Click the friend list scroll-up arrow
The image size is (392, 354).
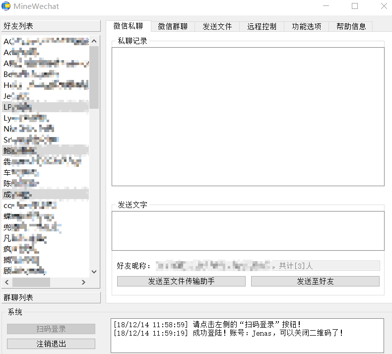pyautogui.click(x=94, y=41)
